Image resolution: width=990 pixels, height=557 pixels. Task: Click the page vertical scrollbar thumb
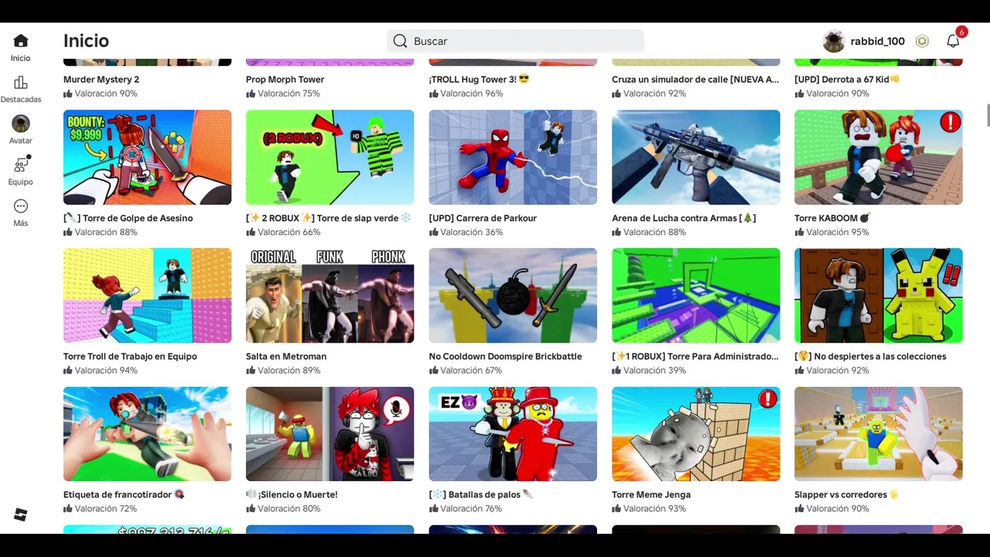[x=988, y=114]
